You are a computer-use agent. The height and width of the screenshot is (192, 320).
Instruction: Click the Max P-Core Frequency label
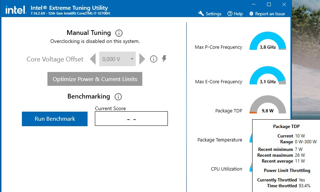click(x=218, y=47)
